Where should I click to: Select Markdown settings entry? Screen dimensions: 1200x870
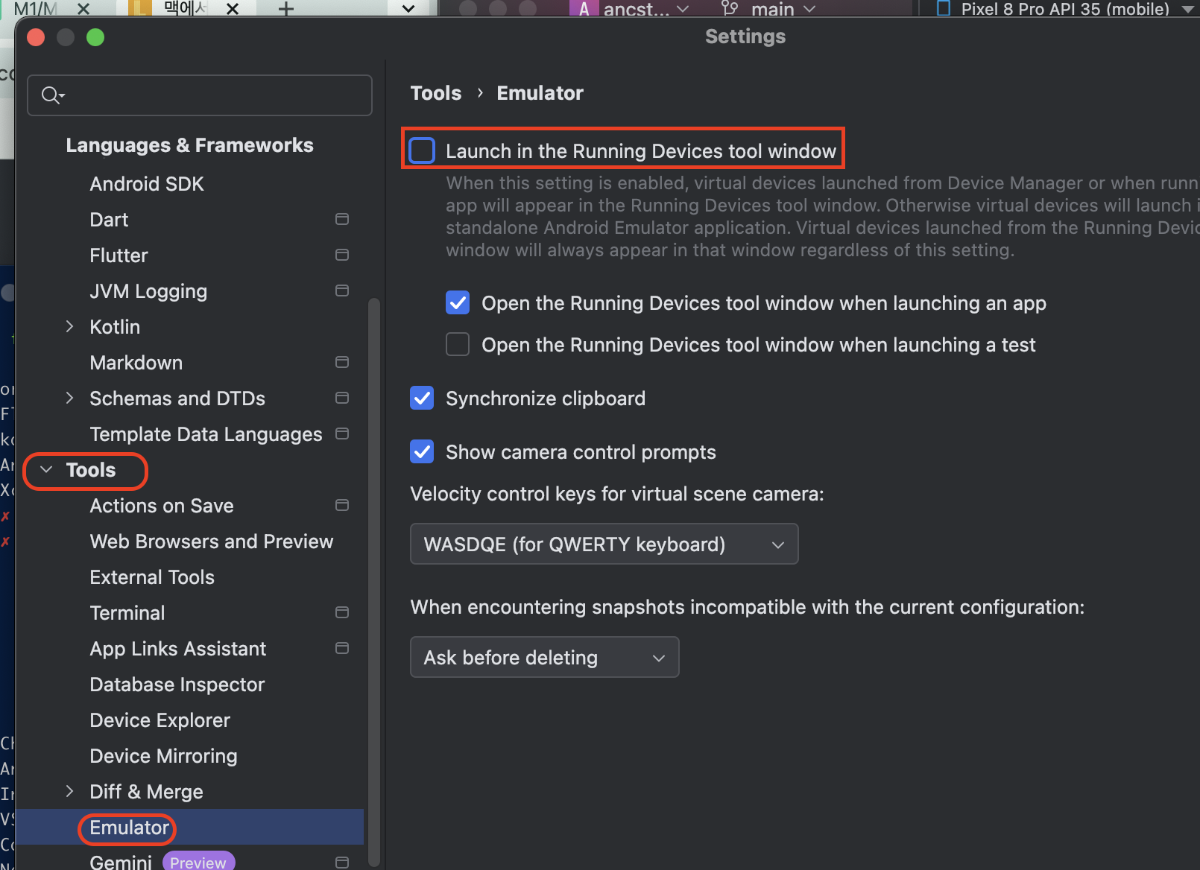click(x=136, y=362)
